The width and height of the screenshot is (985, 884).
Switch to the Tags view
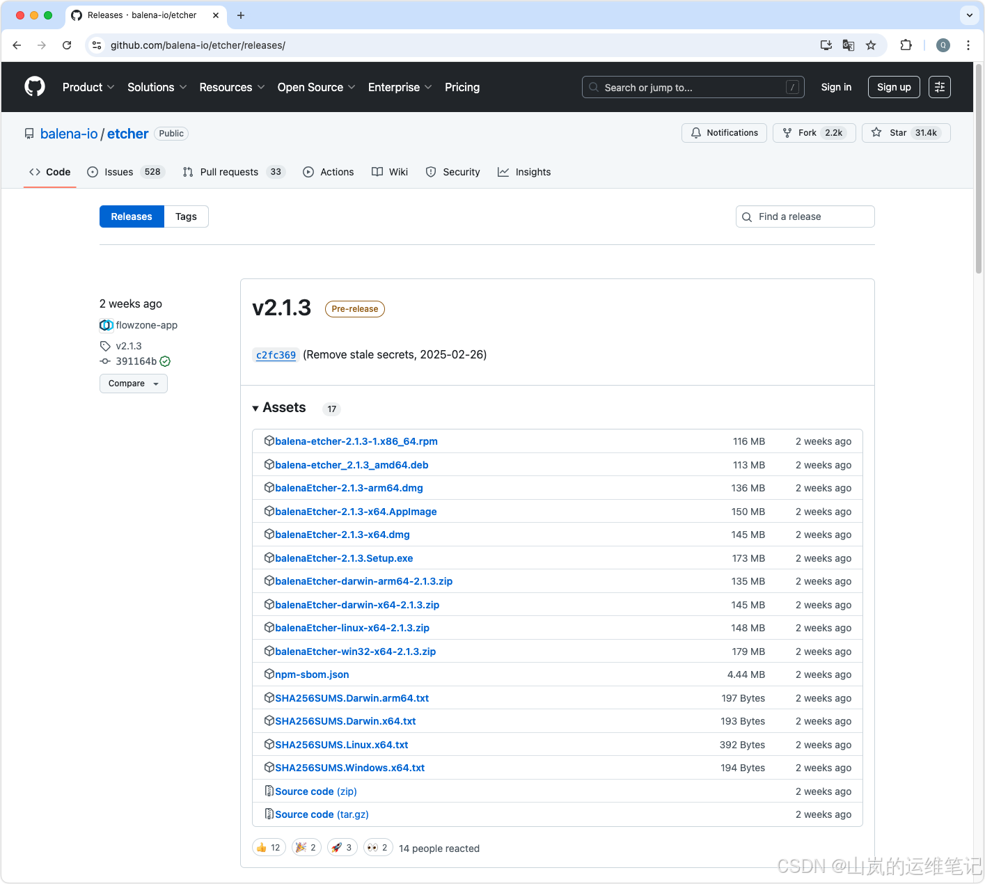pos(186,216)
